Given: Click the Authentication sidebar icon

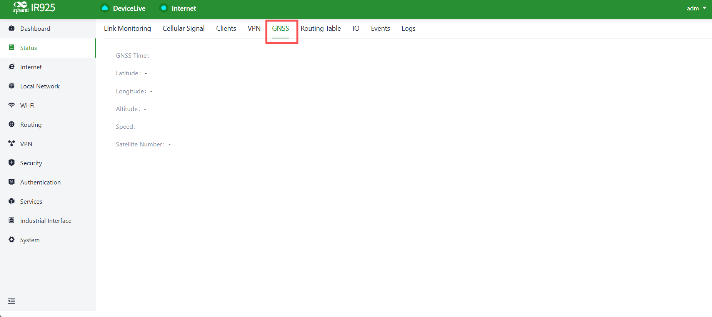Looking at the screenshot, I should [x=12, y=182].
